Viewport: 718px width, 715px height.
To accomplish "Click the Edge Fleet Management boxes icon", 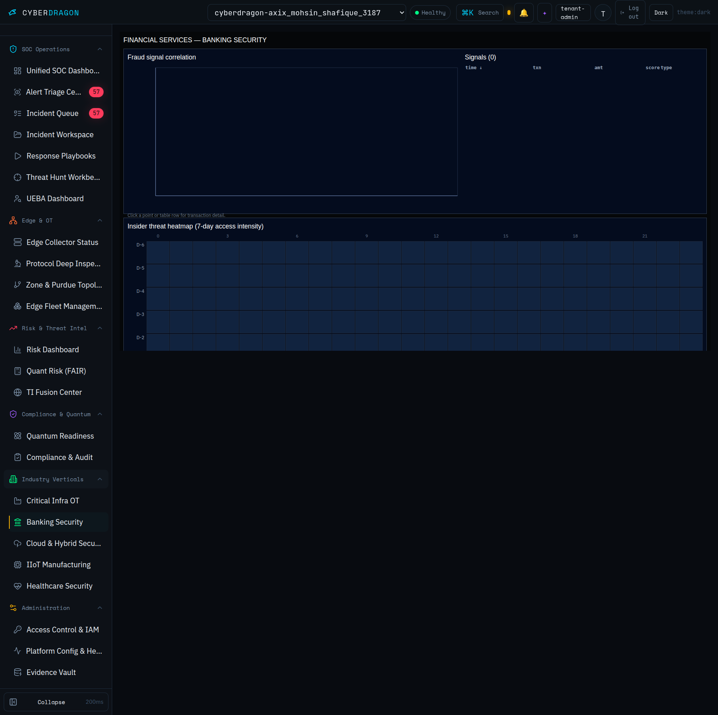I will [18, 306].
